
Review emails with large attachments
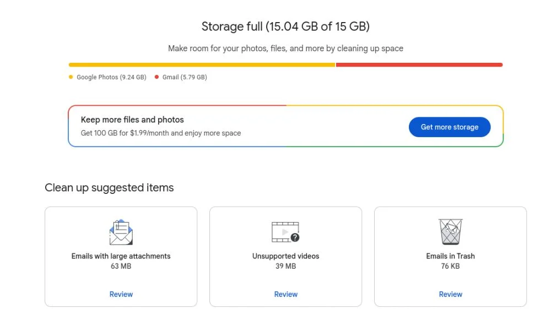121,294
